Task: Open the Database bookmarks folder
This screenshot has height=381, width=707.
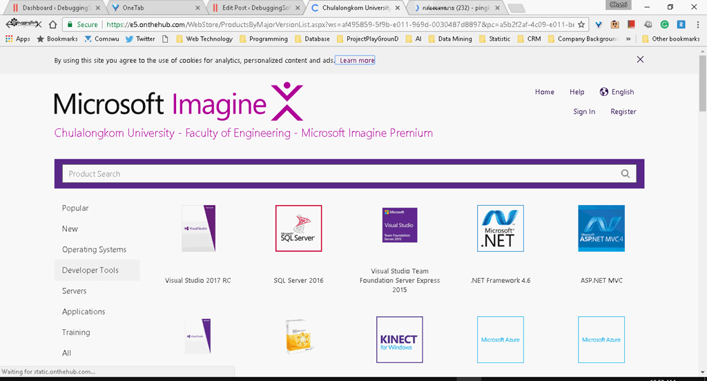Action: (x=313, y=39)
